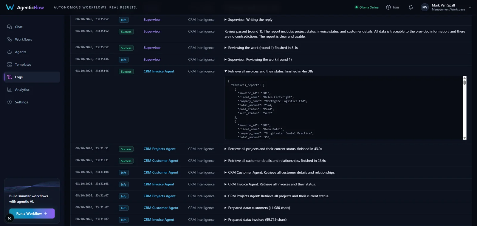
Task: Click the AgenticFlow logo icon
Action: (x=10, y=7)
